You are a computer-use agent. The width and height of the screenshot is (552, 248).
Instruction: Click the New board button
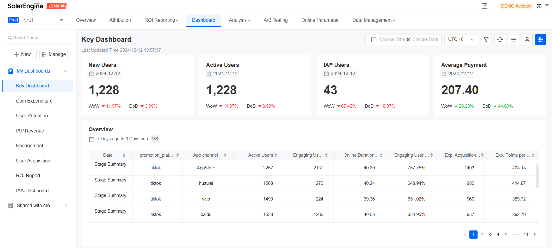tap(22, 54)
